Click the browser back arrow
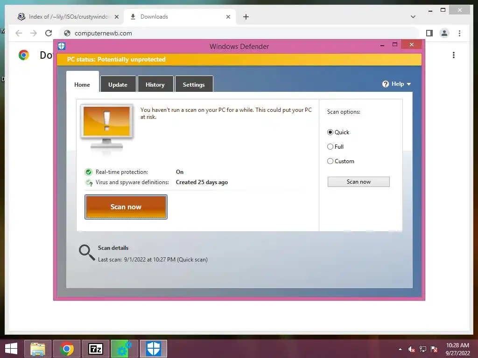Screen dimensions: 478x358 (x=19, y=33)
